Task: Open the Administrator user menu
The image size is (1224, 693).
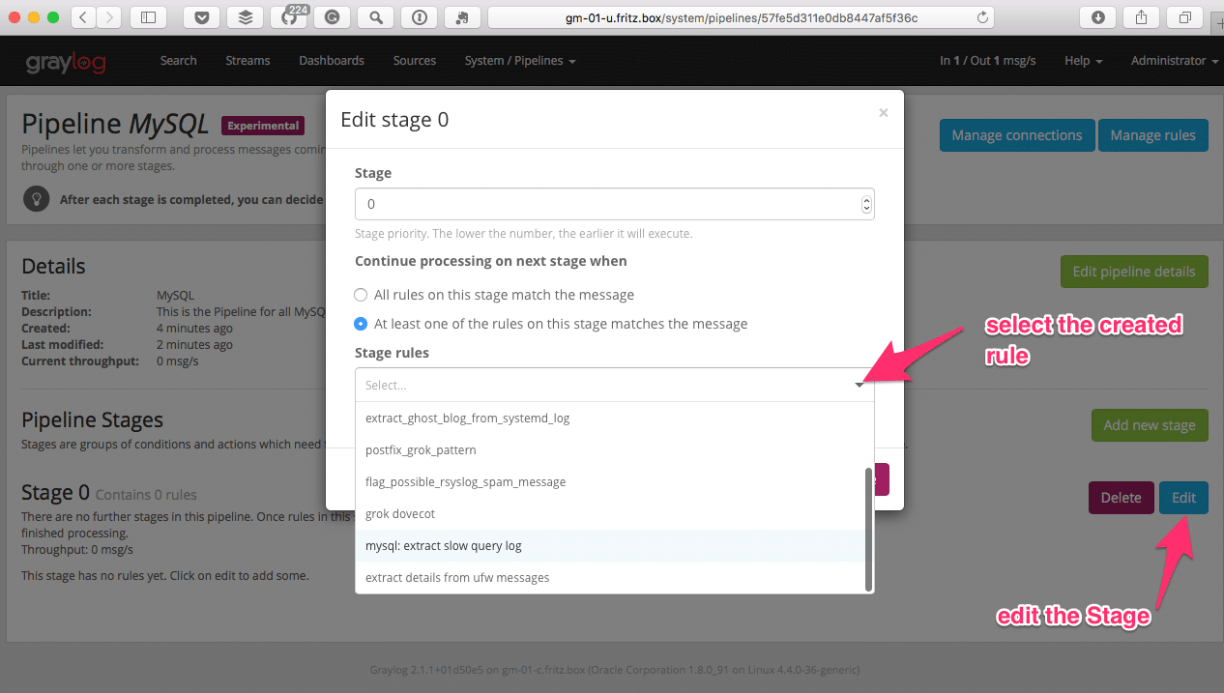Action: pos(1175,60)
